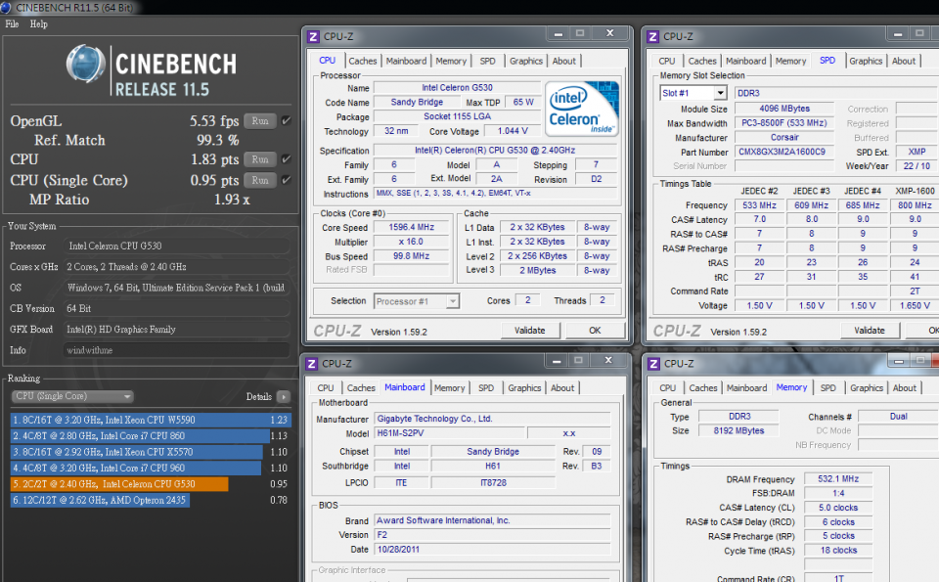Open the CPU (Single Core) ranking dropdown
The width and height of the screenshot is (939, 582).
pos(72,396)
